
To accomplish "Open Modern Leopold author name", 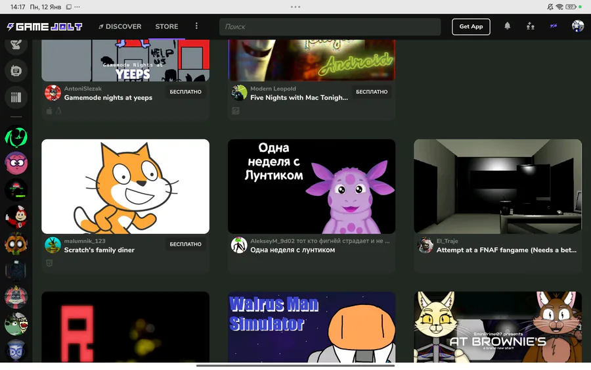I will 273,89.
